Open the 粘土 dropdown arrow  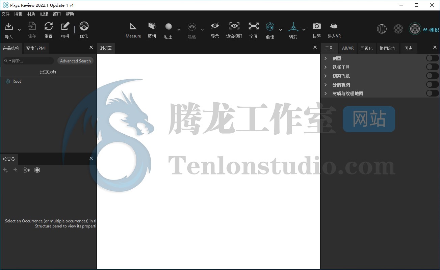tap(179, 30)
